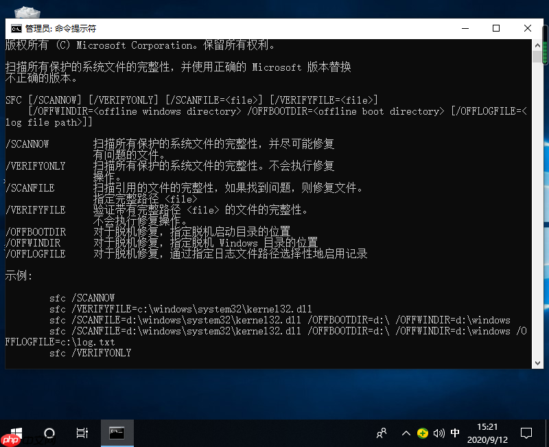Image resolution: width=549 pixels, height=447 pixels.
Task: Launch Cortana search from the taskbar
Action: 48,433
